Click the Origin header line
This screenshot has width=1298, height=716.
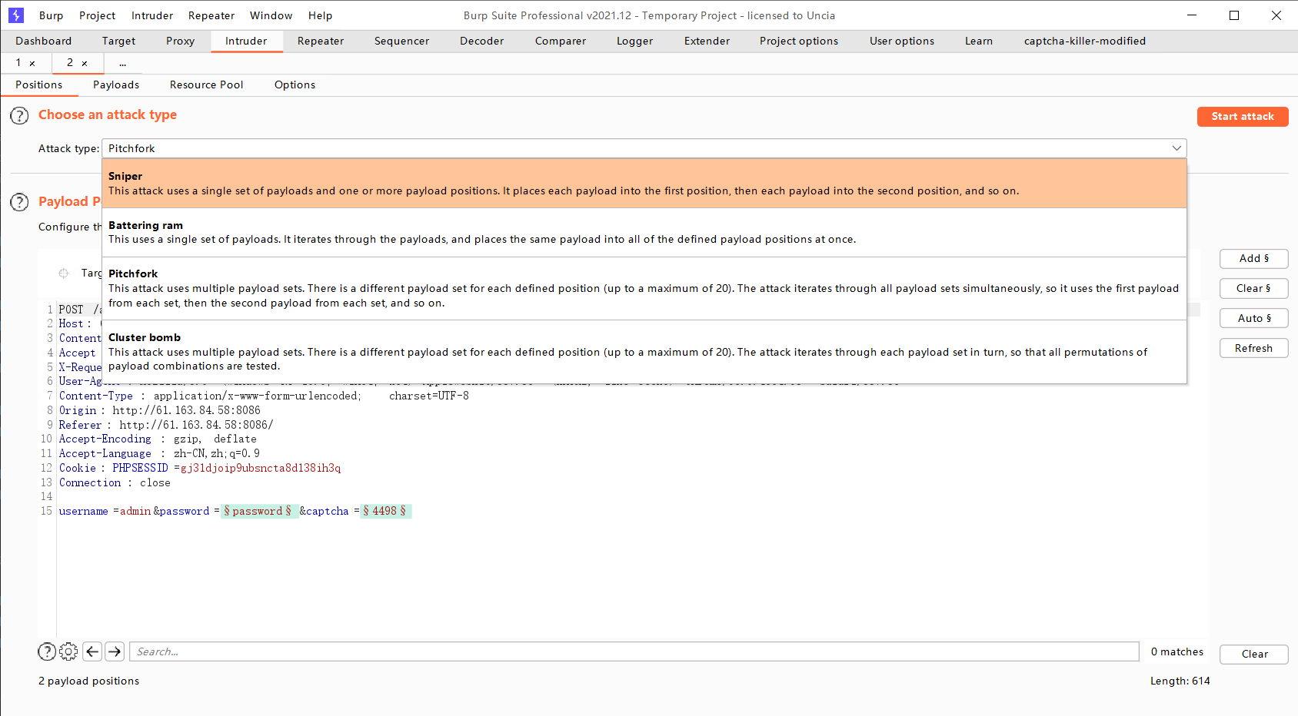pyautogui.click(x=160, y=410)
